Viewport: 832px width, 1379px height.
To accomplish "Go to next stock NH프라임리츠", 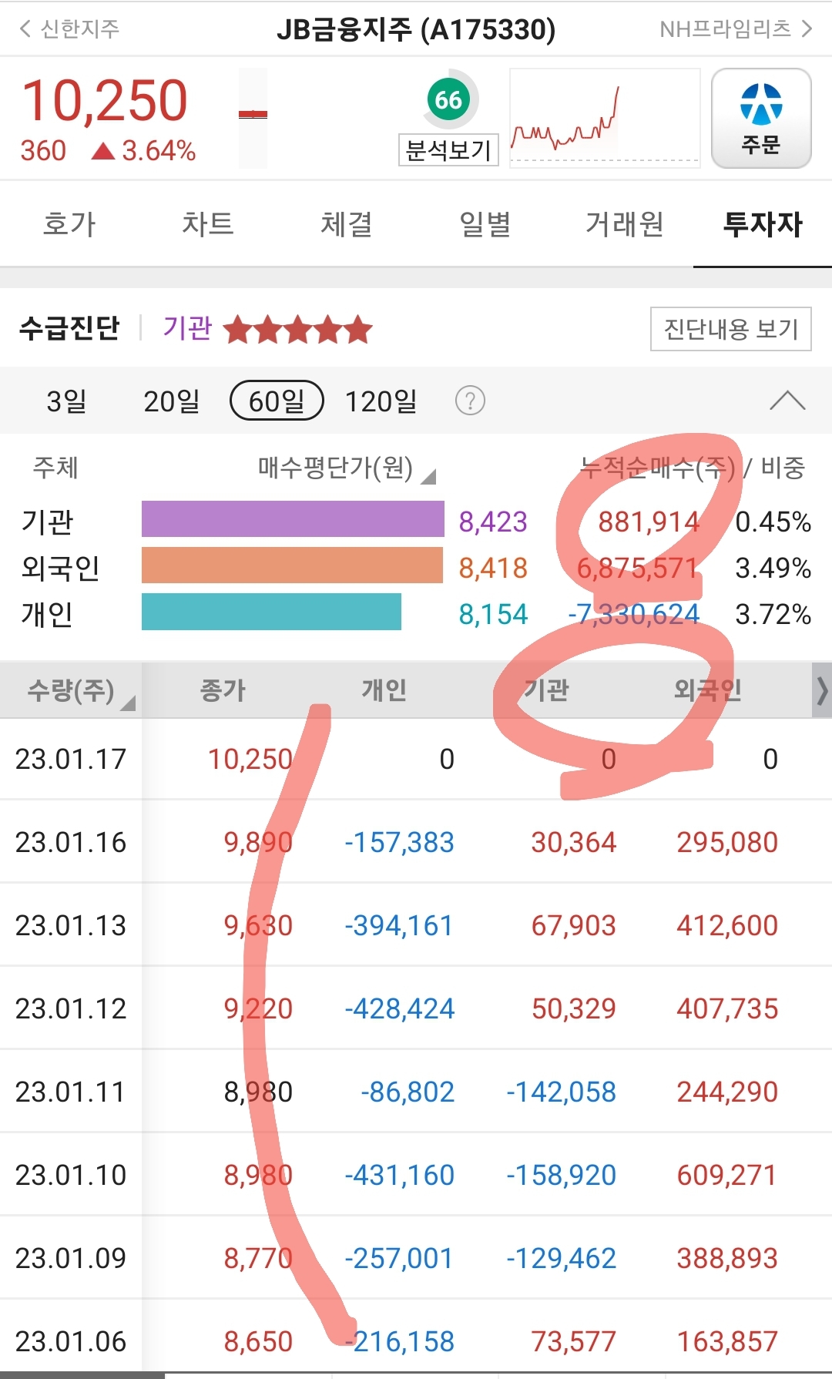I will pyautogui.click(x=736, y=29).
